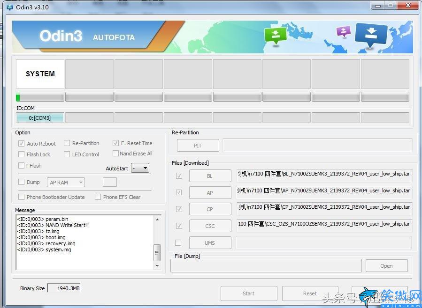
Task: Toggle the checkbox beside the BL button
Action: coord(179,176)
